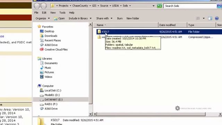Expand arrow after ChaseCounty in path
The width and height of the screenshot is (222, 125).
click(x=90, y=6)
